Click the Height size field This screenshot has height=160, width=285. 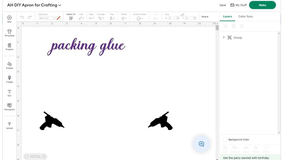click(x=189, y=18)
